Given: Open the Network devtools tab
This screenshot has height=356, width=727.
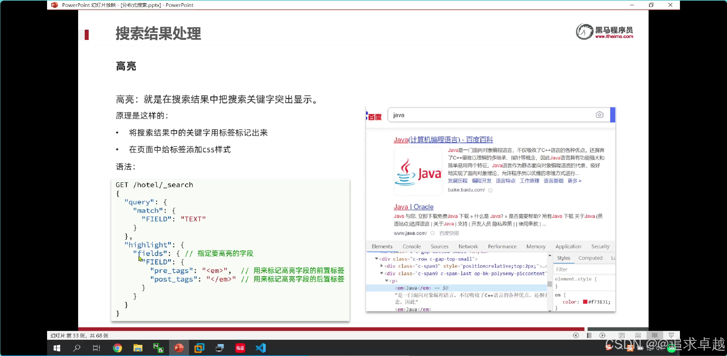Looking at the screenshot, I should tap(468, 246).
